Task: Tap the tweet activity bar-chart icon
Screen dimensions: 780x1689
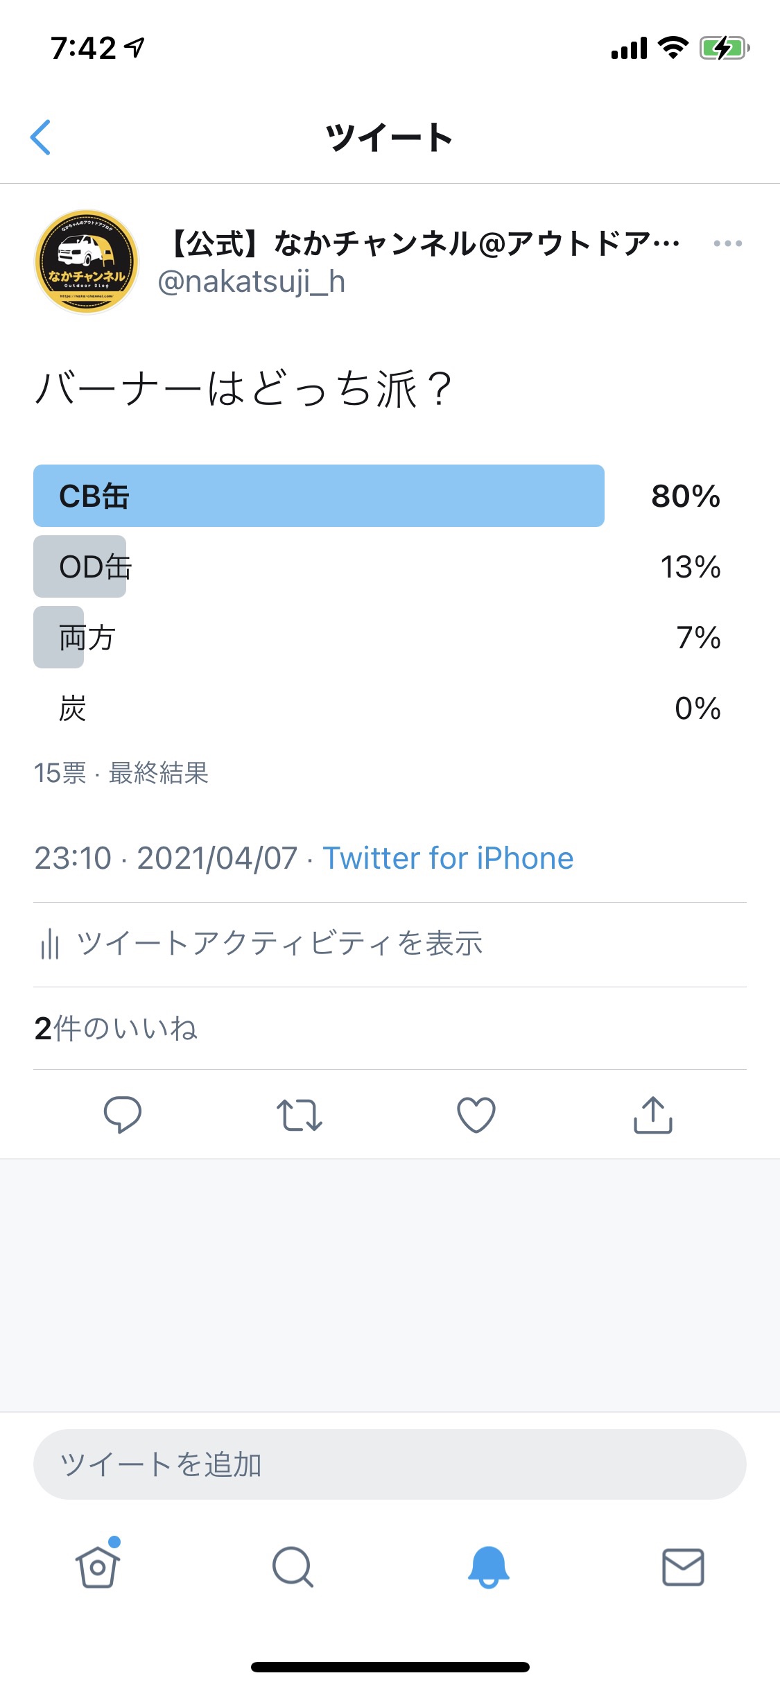Action: point(50,944)
